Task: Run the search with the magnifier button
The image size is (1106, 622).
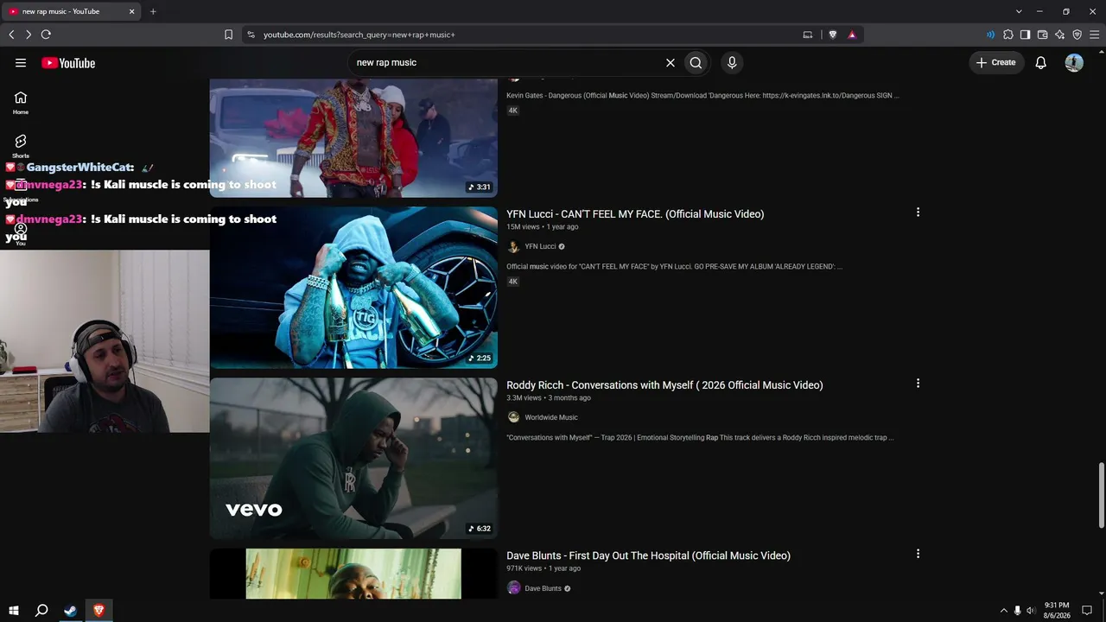Action: [696, 62]
